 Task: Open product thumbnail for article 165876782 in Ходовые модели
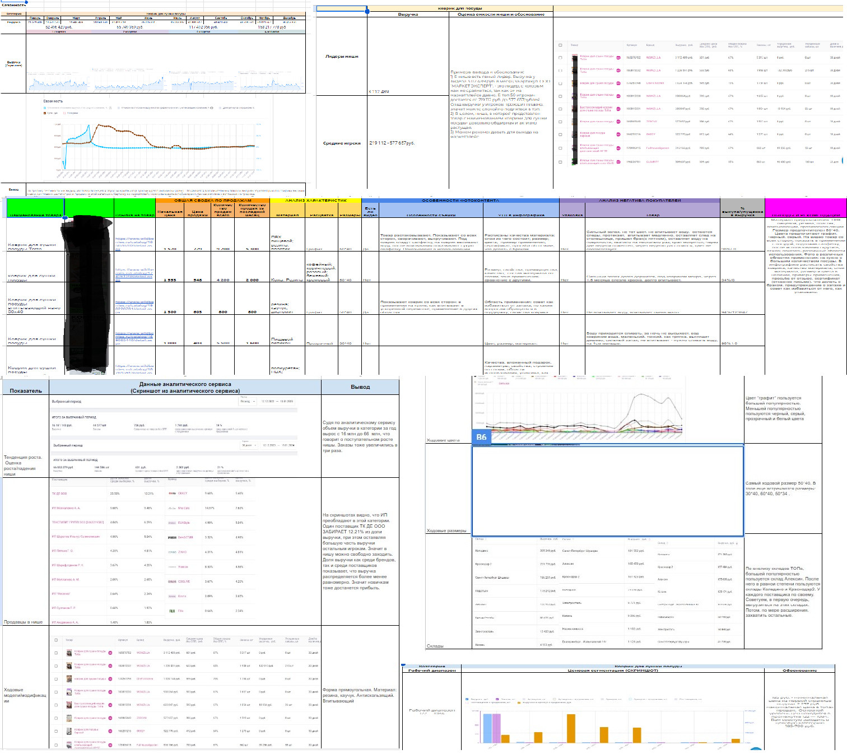[x=69, y=653]
